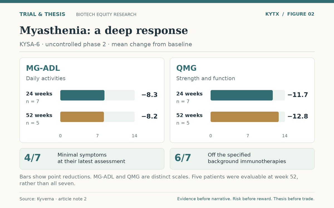The height and width of the screenshot is (208, 334).
Task: Click axis tick 14 in the MG-ADL chart
Action: click(134, 136)
